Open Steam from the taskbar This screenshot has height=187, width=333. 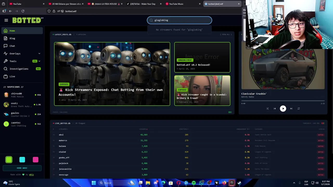[239, 183]
